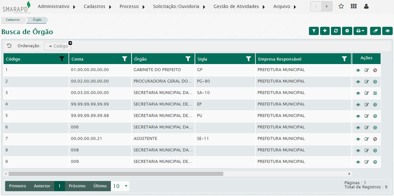Go to the Próximo page

(77, 186)
